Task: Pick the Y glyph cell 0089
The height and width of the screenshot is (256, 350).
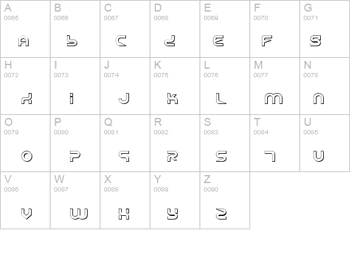Action: tap(175, 200)
